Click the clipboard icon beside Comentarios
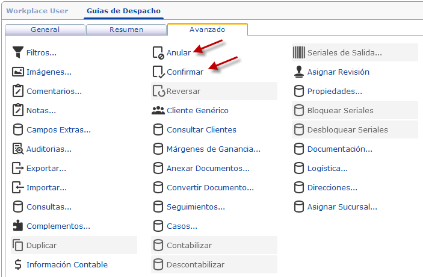Viewport: 423px width, 277px height. tap(17, 91)
